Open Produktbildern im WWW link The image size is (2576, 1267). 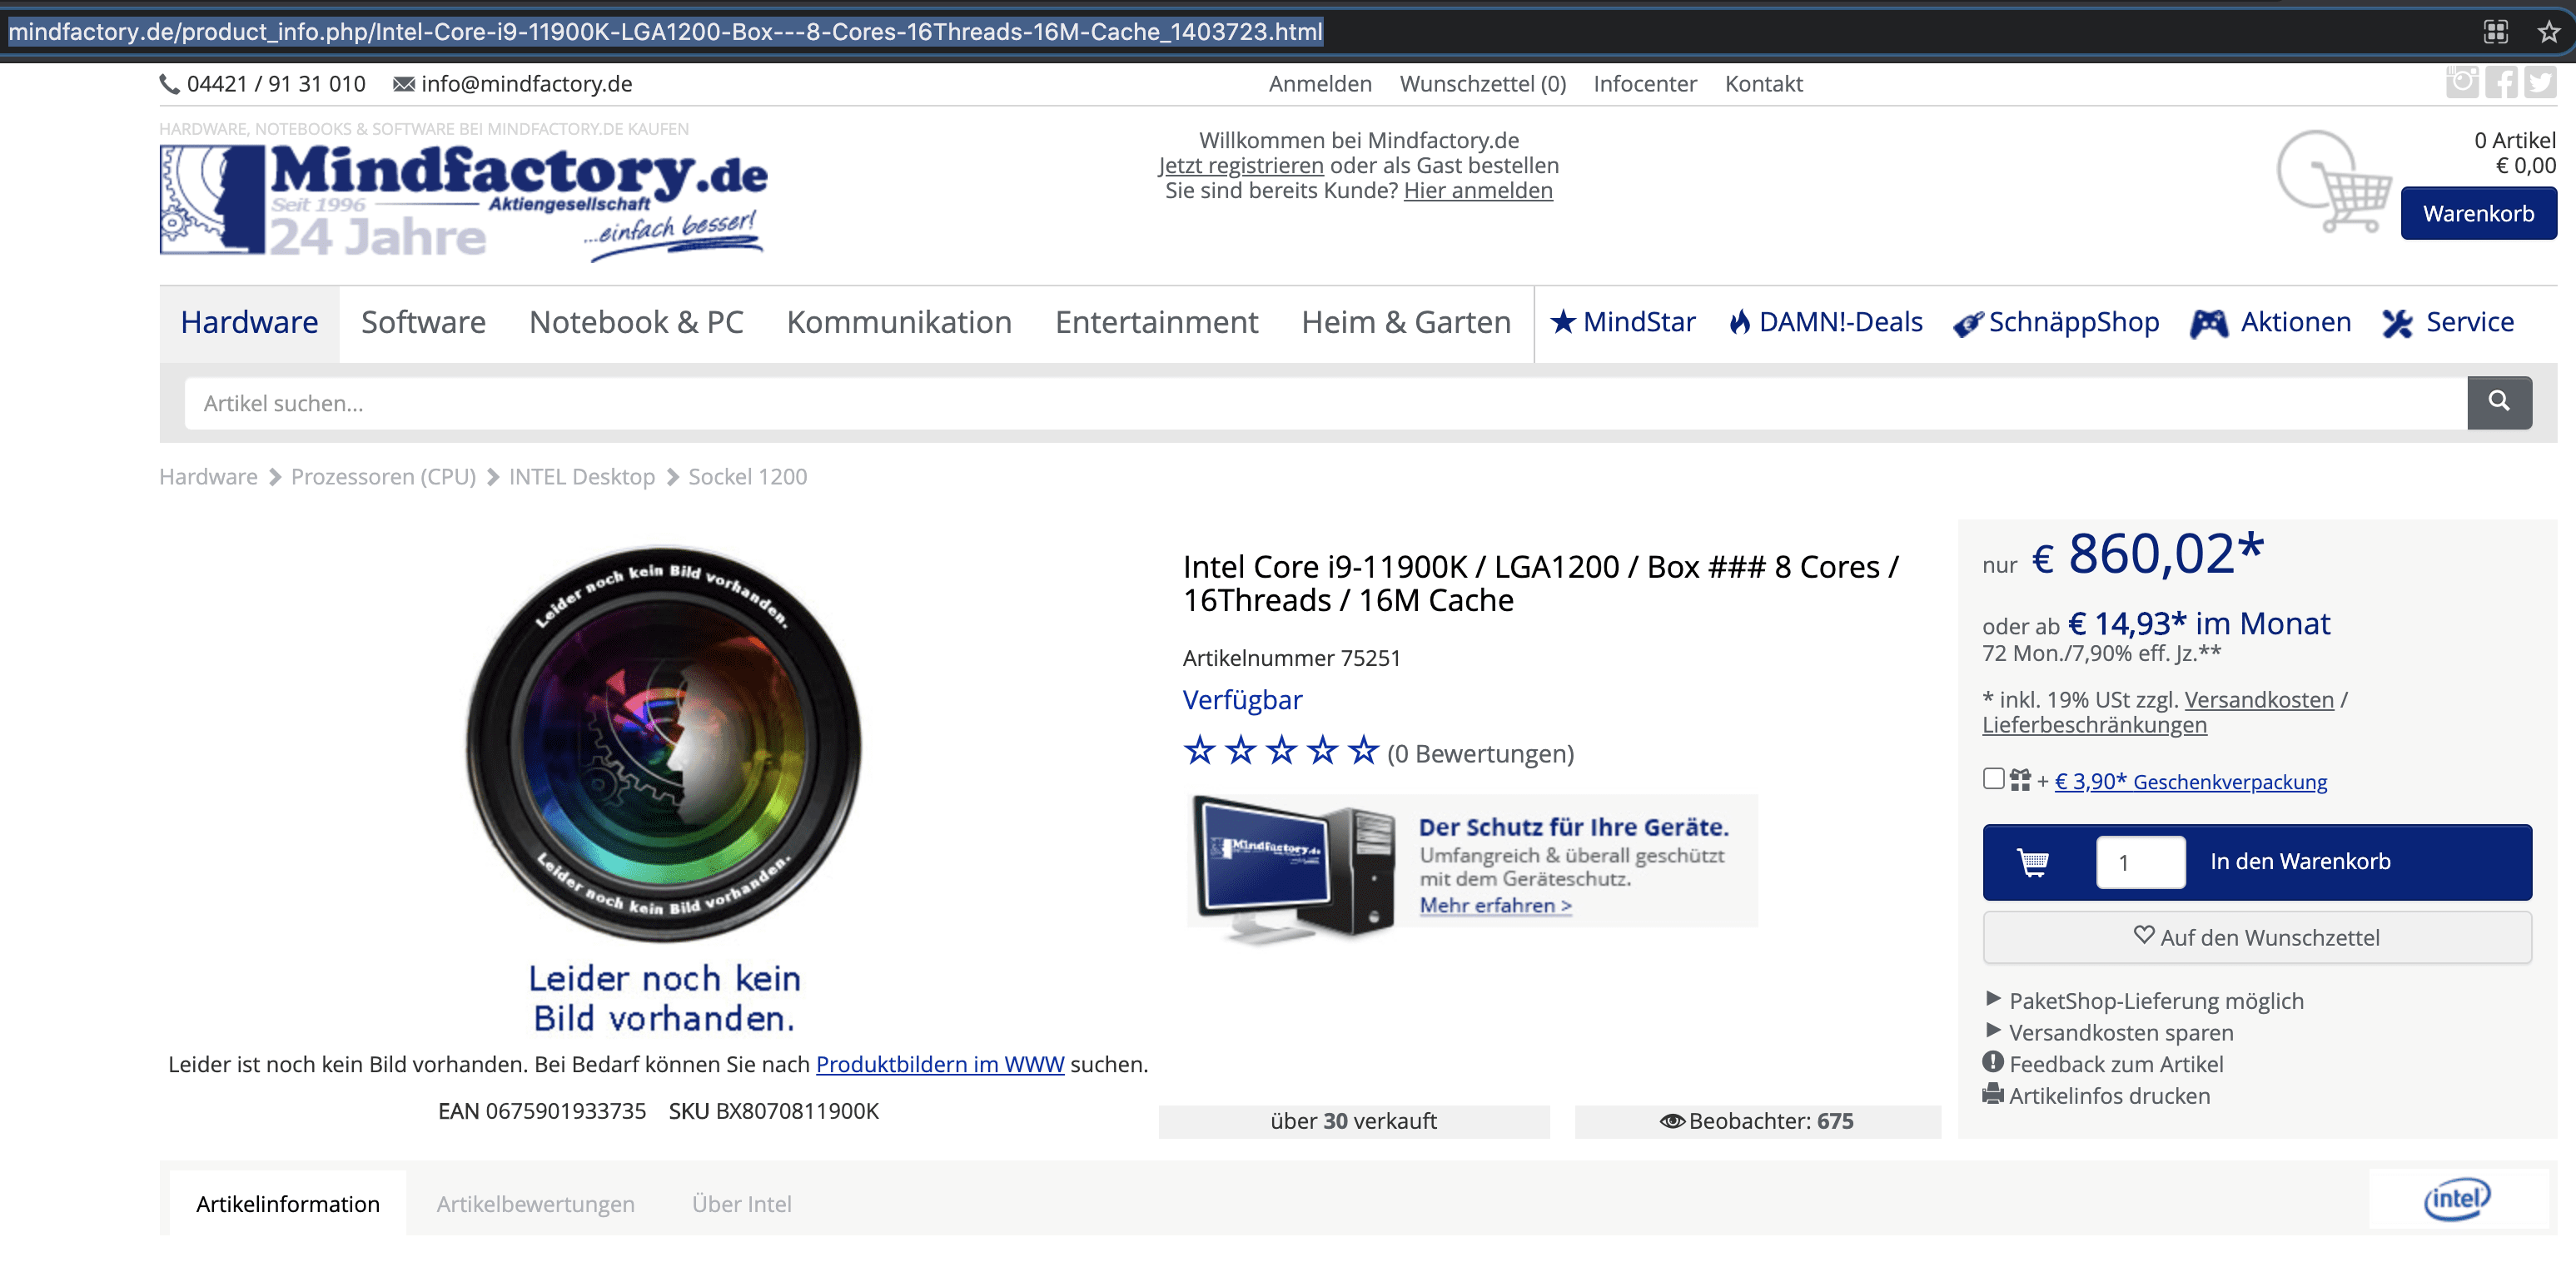[939, 1064]
